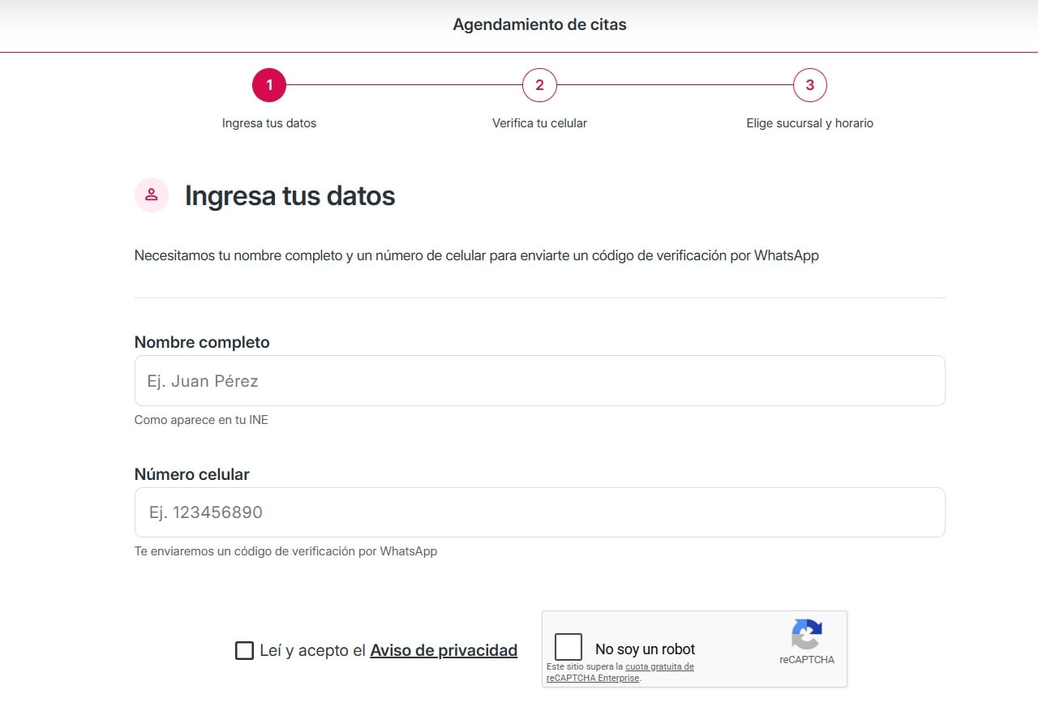Screen dimensions: 1038x711
Task: Focus the Nombre completo input field
Action: [x=539, y=380]
